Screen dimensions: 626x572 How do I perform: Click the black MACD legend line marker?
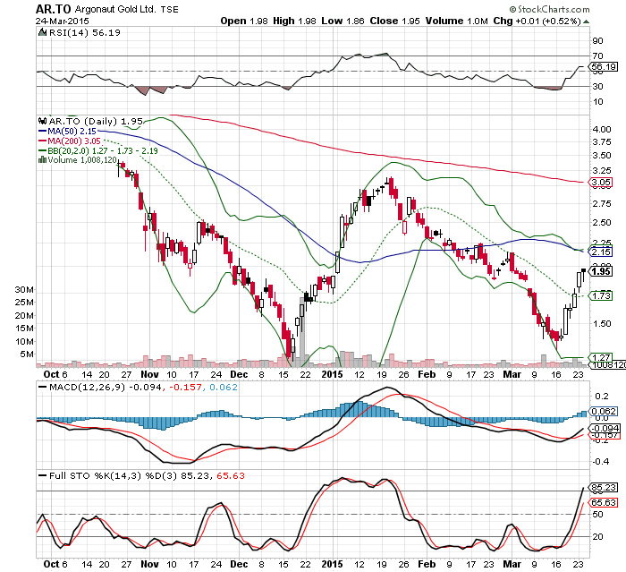pyautogui.click(x=42, y=388)
